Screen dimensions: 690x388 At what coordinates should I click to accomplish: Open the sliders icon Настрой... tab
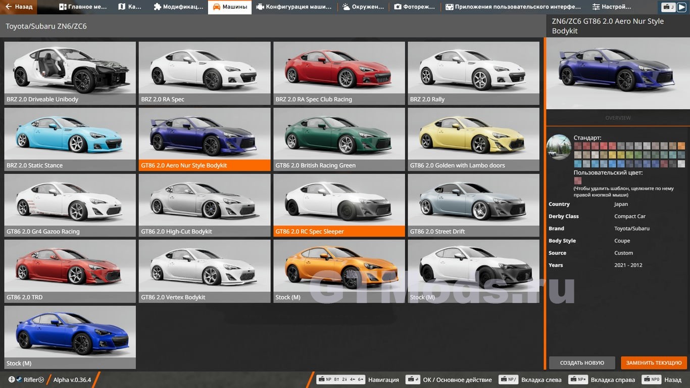pyautogui.click(x=612, y=7)
